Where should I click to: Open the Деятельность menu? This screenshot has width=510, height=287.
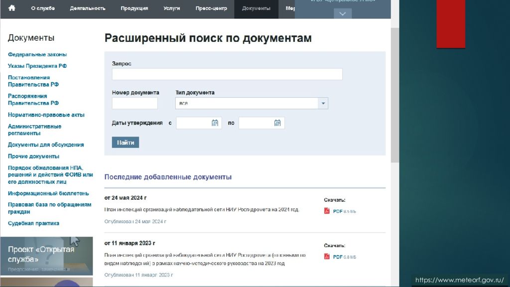click(88, 8)
